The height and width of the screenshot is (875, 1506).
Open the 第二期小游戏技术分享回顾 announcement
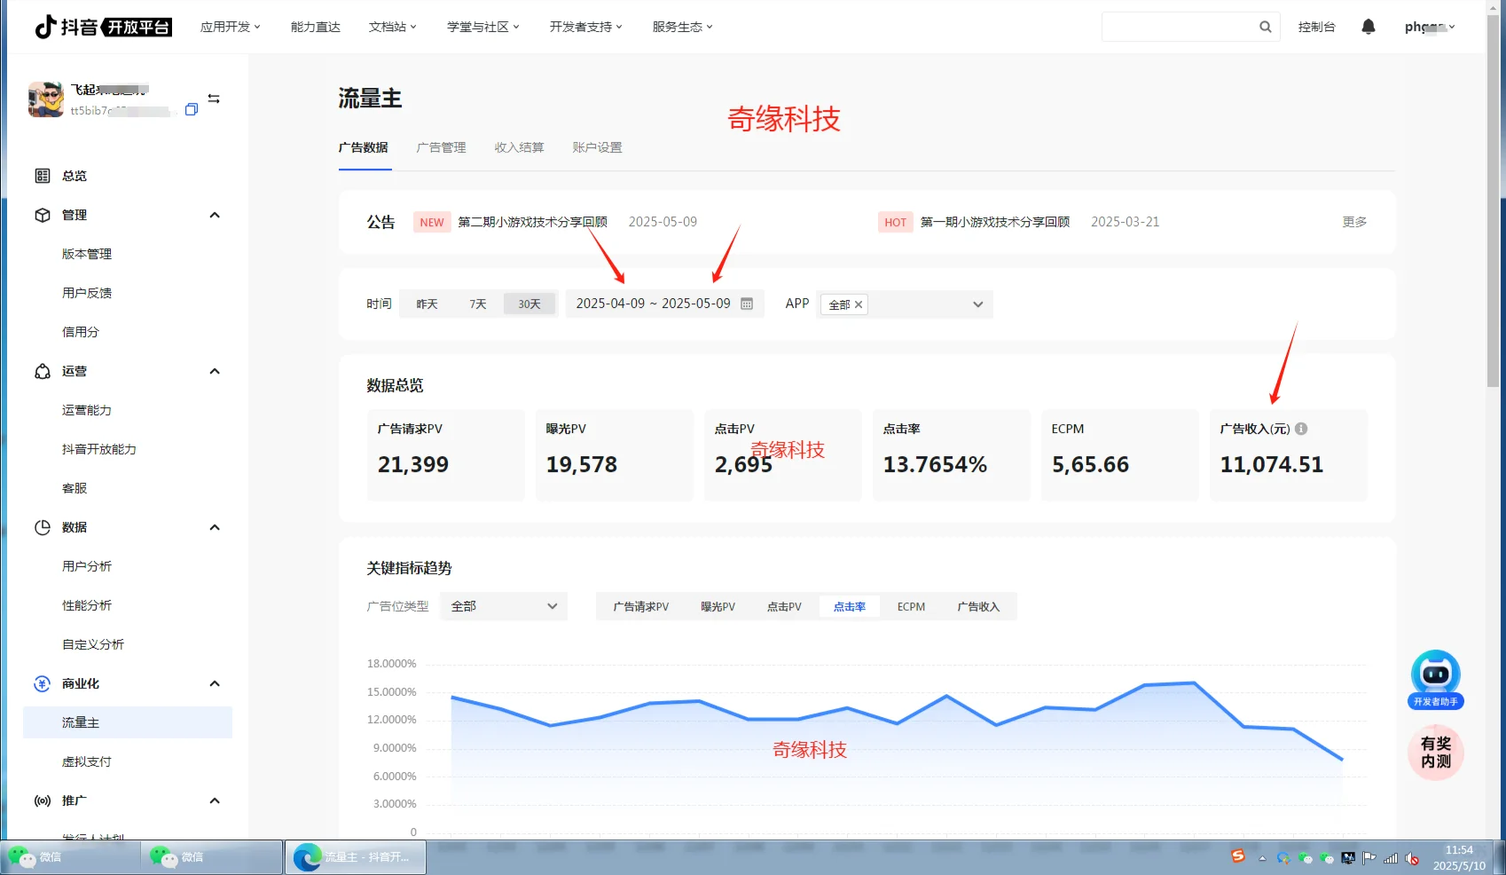[x=532, y=222]
